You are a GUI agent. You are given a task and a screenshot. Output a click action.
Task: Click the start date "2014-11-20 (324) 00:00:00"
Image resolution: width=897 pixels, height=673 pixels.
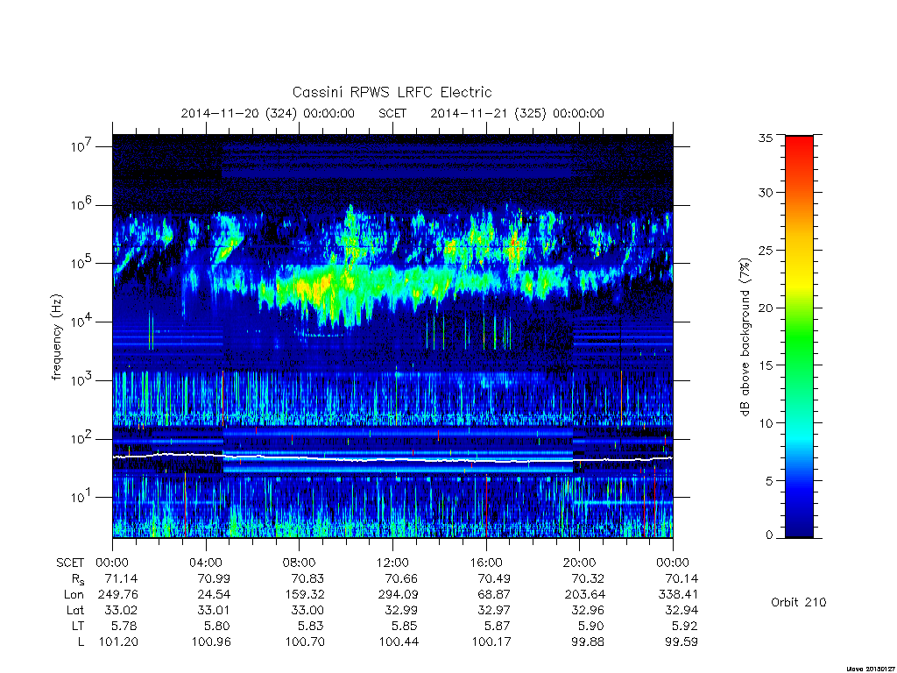268,113
